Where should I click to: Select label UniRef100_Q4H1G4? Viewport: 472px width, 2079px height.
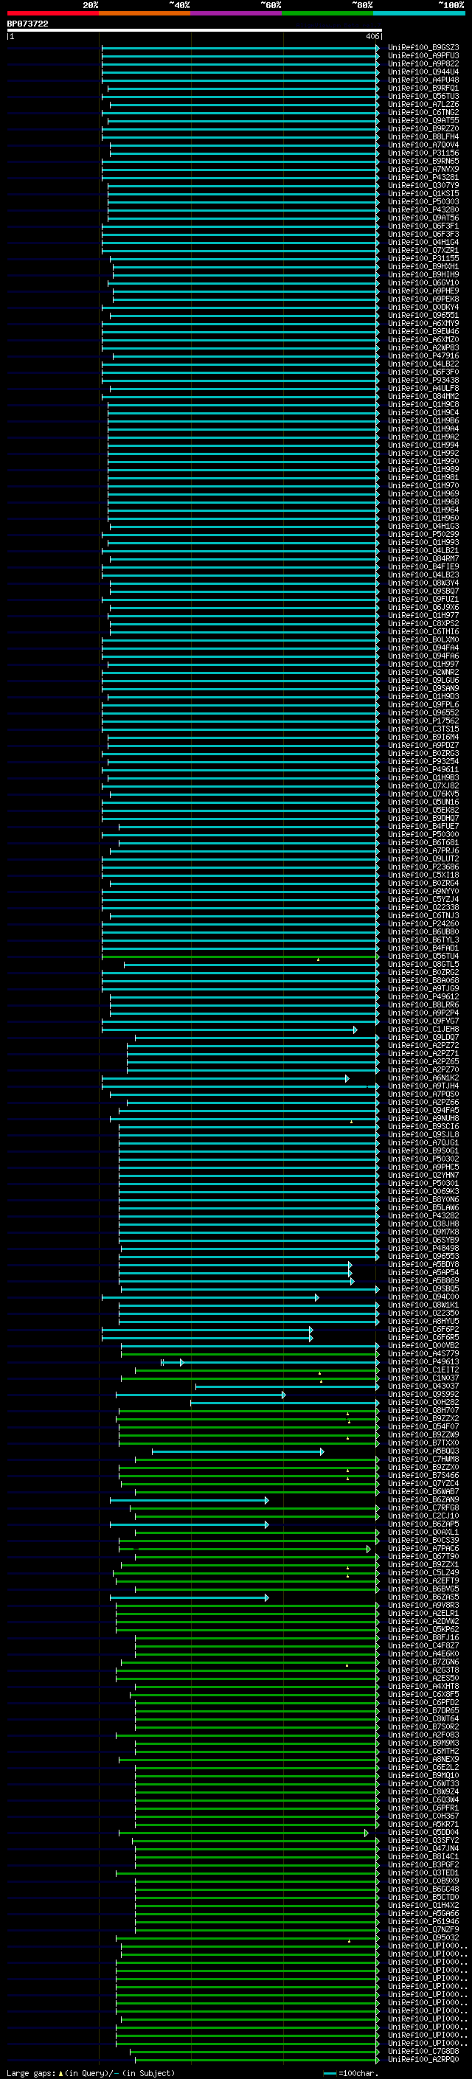coord(423,242)
